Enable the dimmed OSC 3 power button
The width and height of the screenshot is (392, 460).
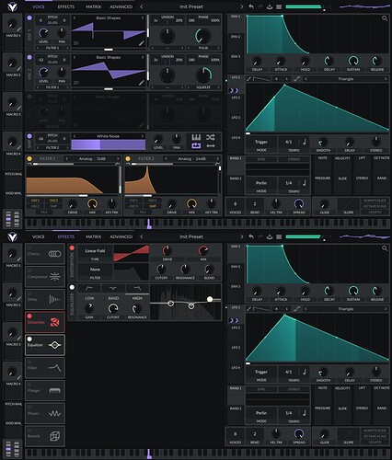point(29,97)
